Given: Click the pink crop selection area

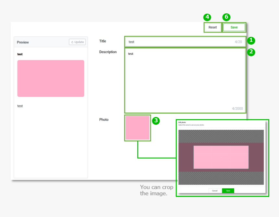Looking at the screenshot, I should [221, 157].
